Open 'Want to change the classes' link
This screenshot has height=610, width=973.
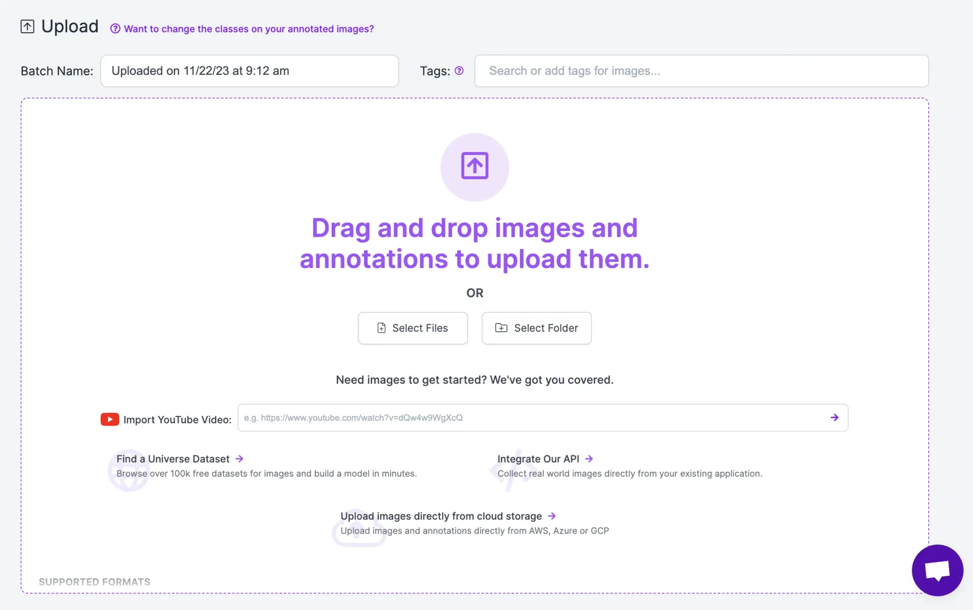(249, 29)
